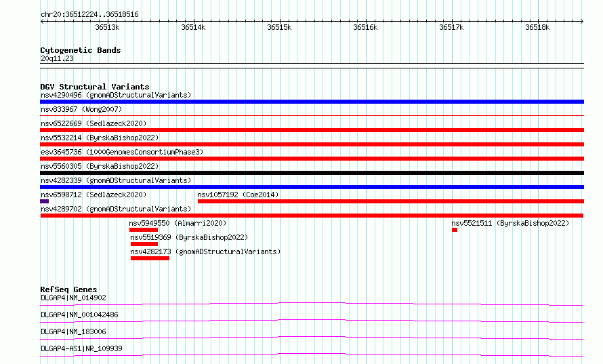This screenshot has height=364, width=603.
Task: Select the 20q11.23 cytogenetic band label
Action: [x=57, y=58]
